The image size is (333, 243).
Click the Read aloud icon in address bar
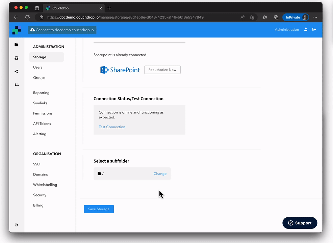pyautogui.click(x=242, y=18)
